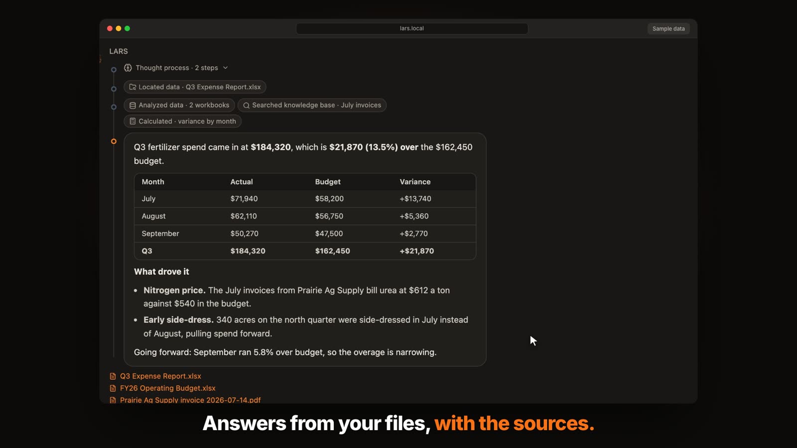Select the Q3 total row label
Image resolution: width=797 pixels, height=448 pixels.
pyautogui.click(x=147, y=251)
